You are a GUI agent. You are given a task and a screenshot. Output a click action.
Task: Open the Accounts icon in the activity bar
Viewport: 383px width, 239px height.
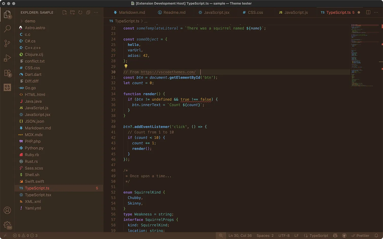pyautogui.click(x=7, y=210)
